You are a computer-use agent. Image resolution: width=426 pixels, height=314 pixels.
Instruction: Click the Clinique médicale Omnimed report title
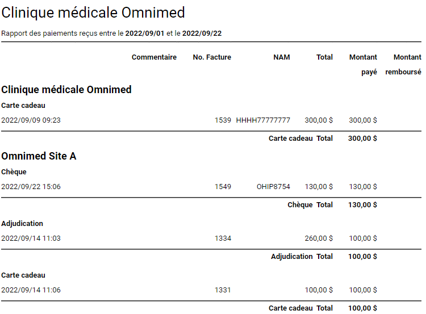tap(93, 12)
